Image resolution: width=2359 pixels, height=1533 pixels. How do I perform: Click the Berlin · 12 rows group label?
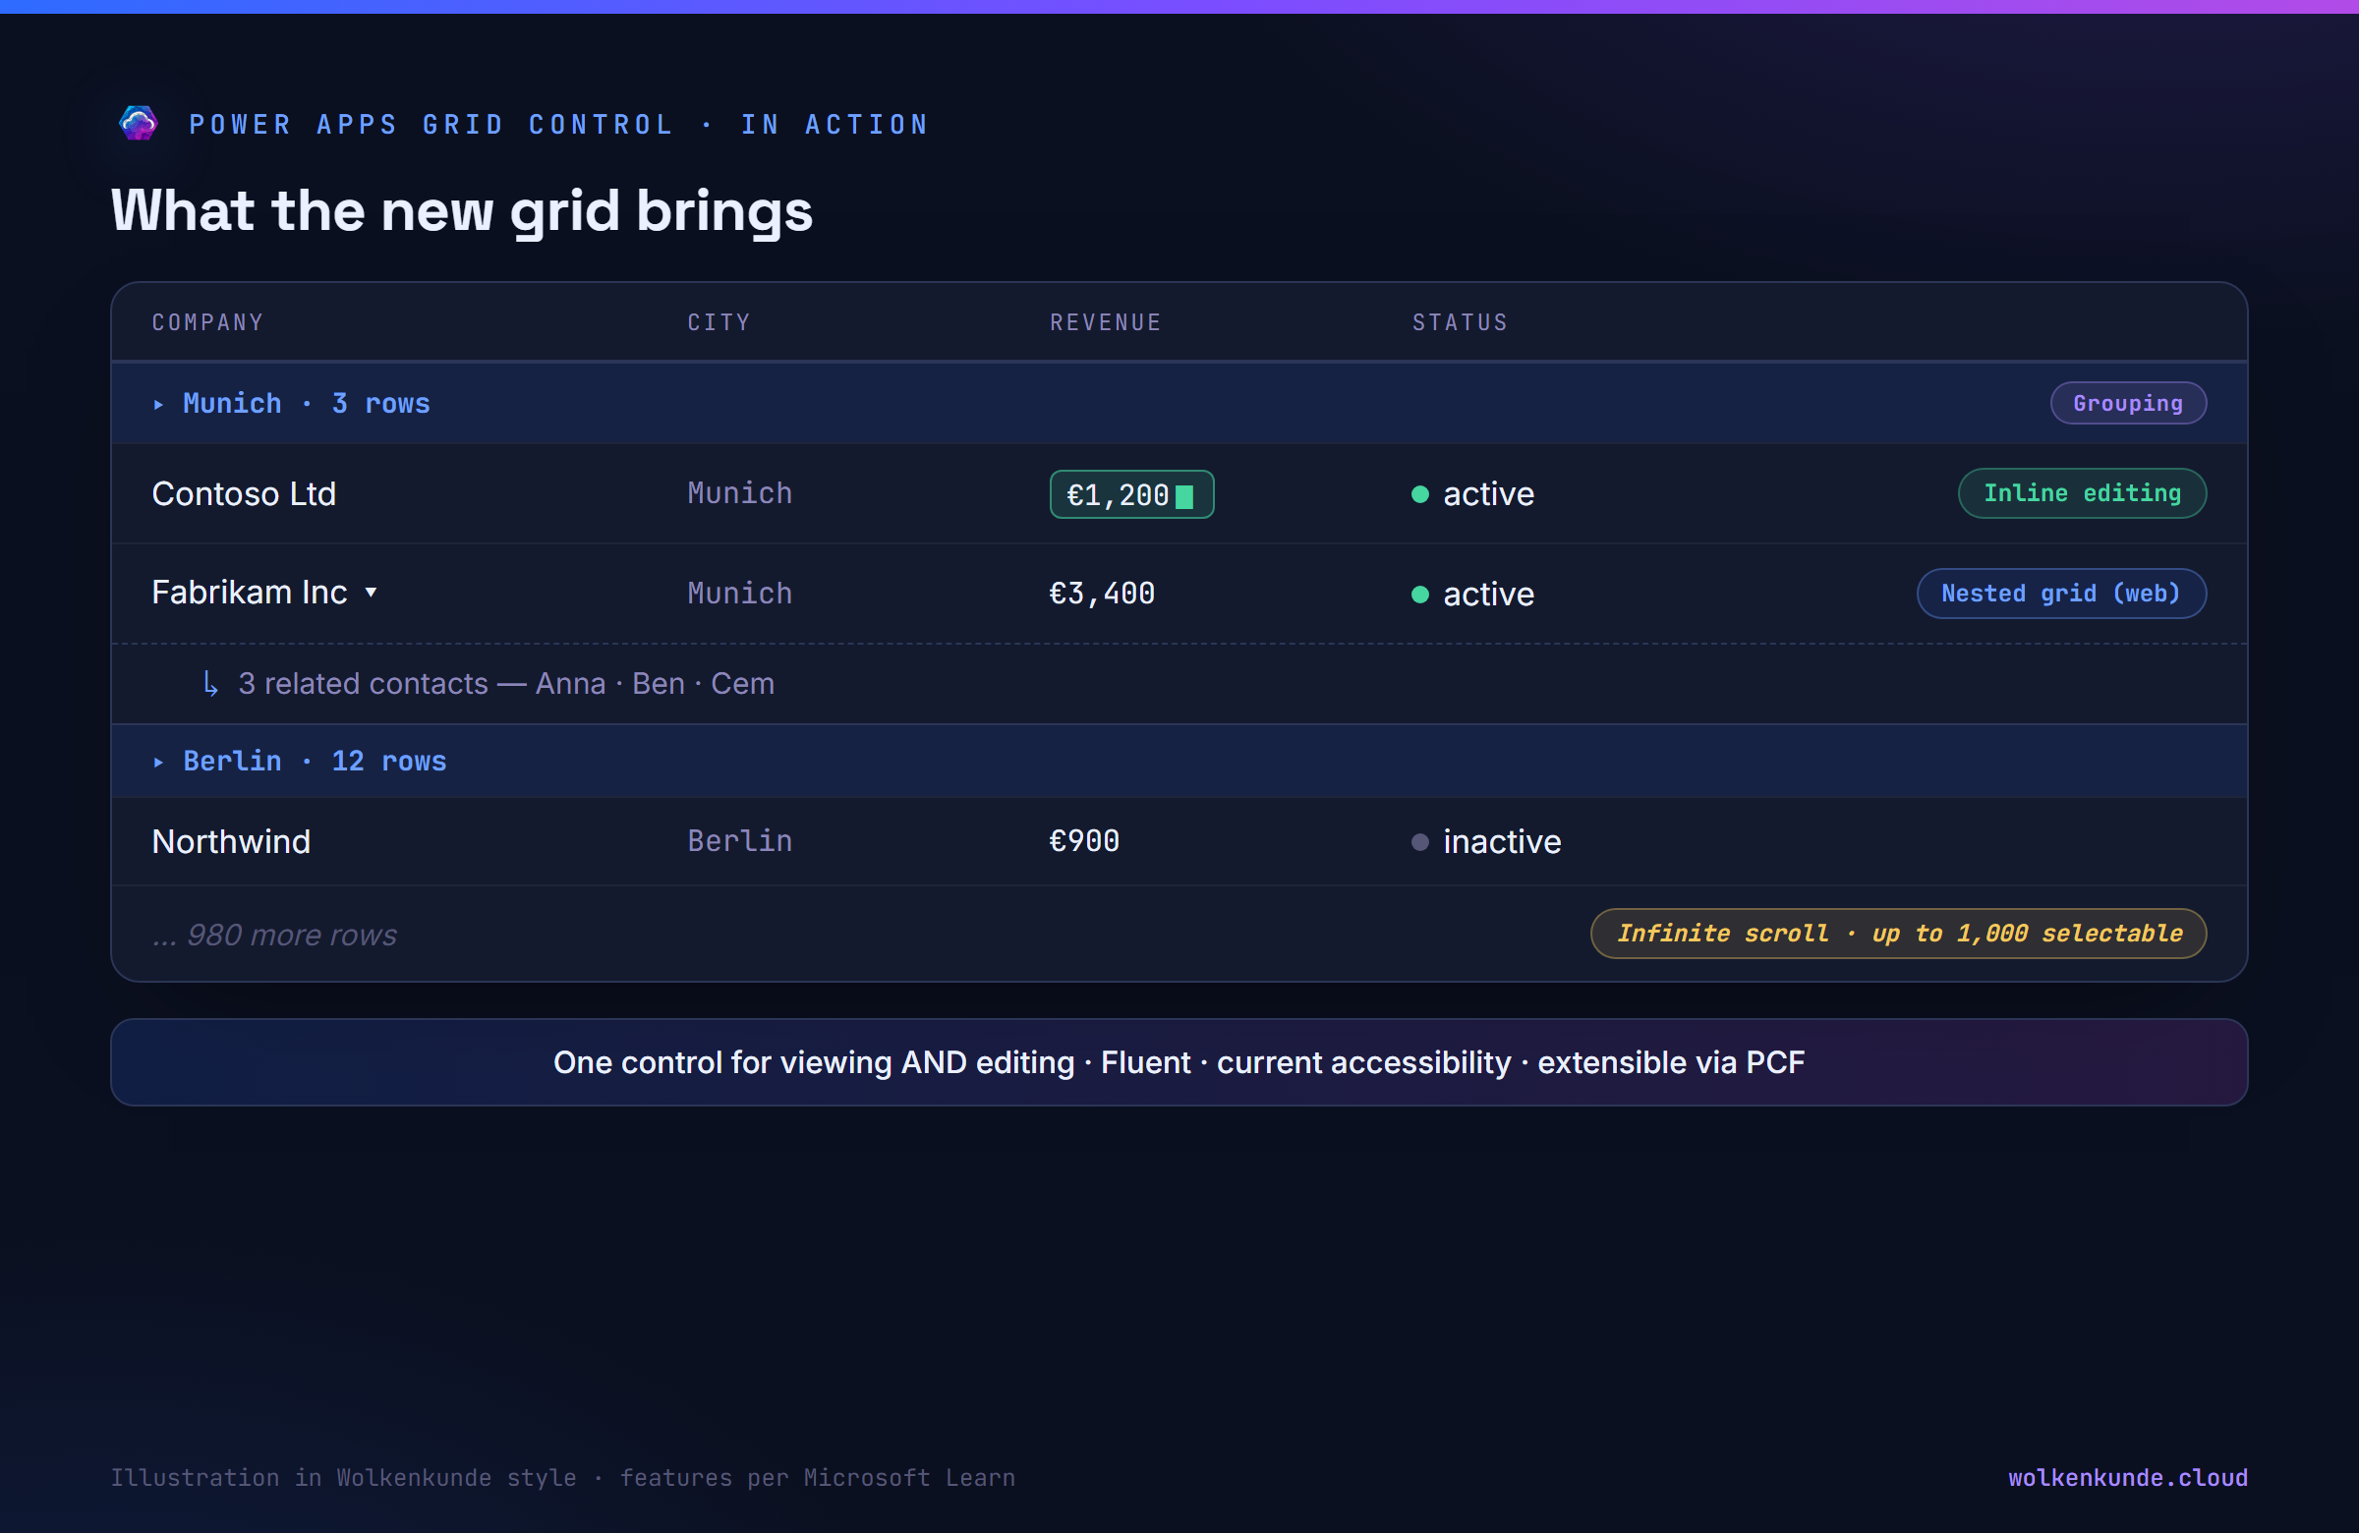[316, 761]
